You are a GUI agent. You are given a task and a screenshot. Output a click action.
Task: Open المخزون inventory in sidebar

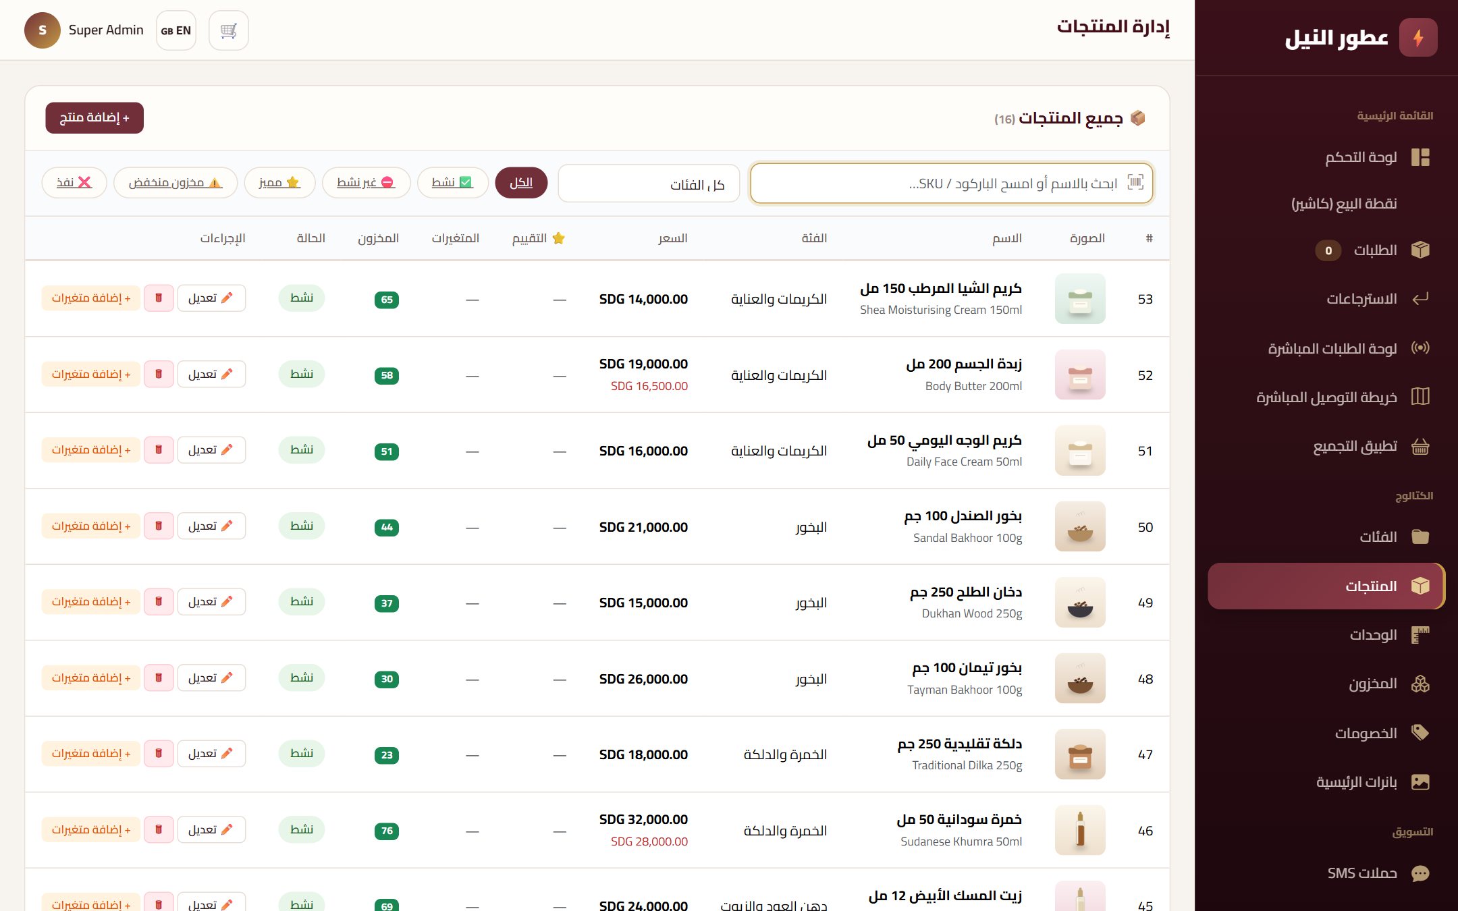(1326, 684)
